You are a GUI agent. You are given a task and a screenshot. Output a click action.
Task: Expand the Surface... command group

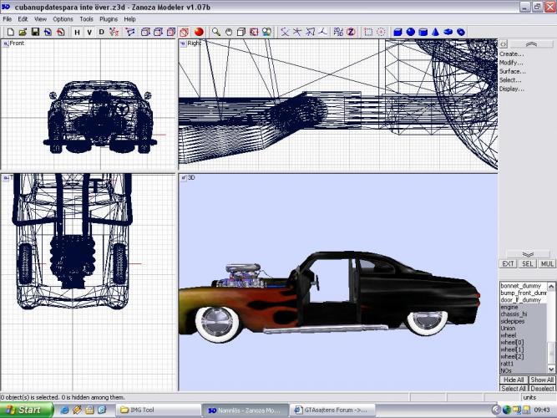click(x=513, y=71)
